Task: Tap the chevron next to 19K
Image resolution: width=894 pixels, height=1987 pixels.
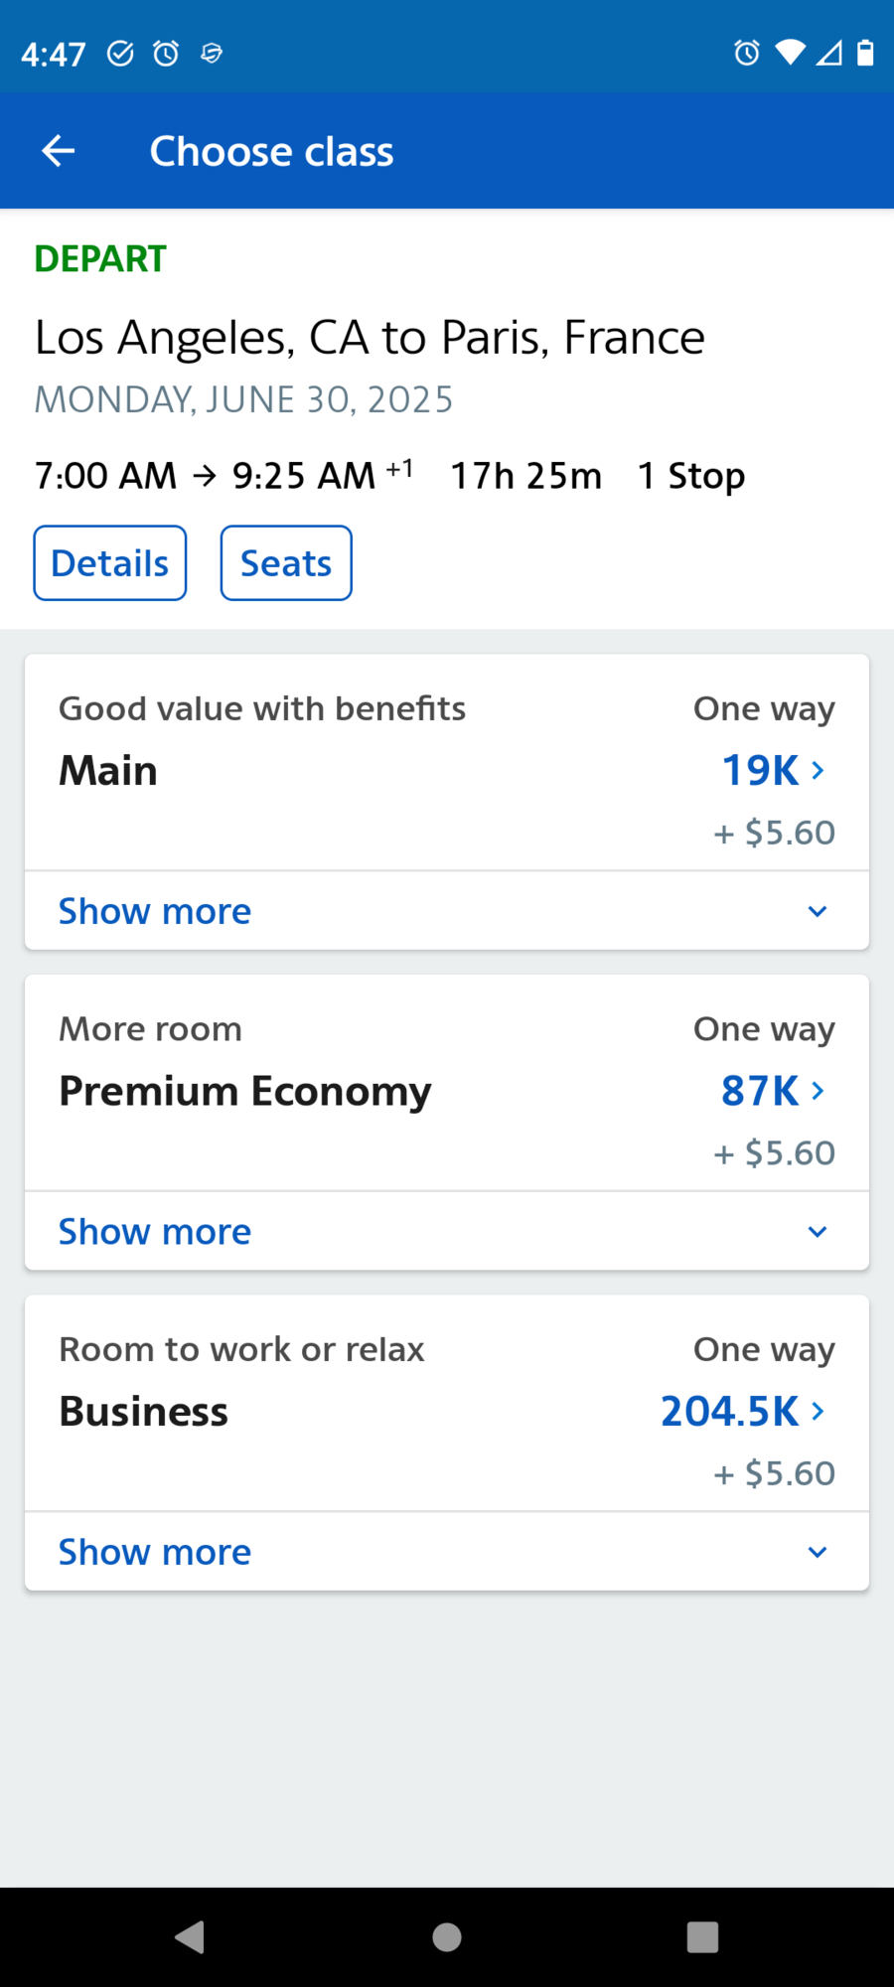Action: (x=818, y=770)
